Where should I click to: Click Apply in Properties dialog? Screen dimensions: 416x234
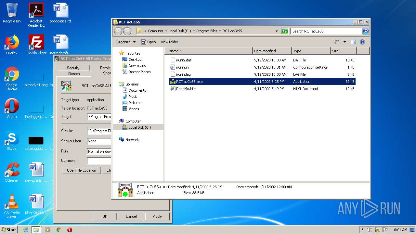pyautogui.click(x=157, y=216)
